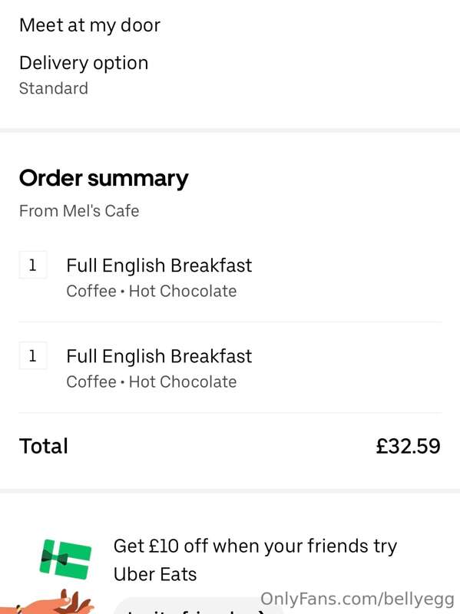Open the first Full English Breakfast item
Screen dimensions: 460x614
pyautogui.click(x=159, y=265)
